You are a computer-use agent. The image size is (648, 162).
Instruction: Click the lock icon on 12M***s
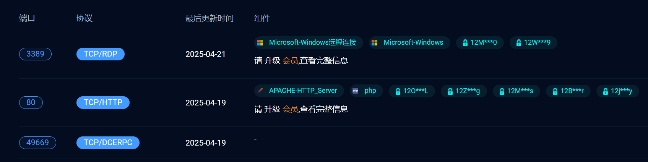point(502,91)
